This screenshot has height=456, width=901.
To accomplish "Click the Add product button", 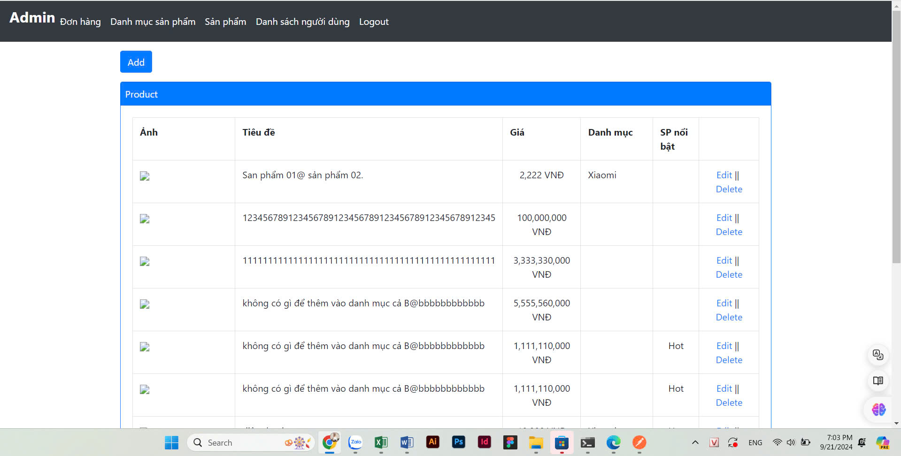I will [136, 62].
